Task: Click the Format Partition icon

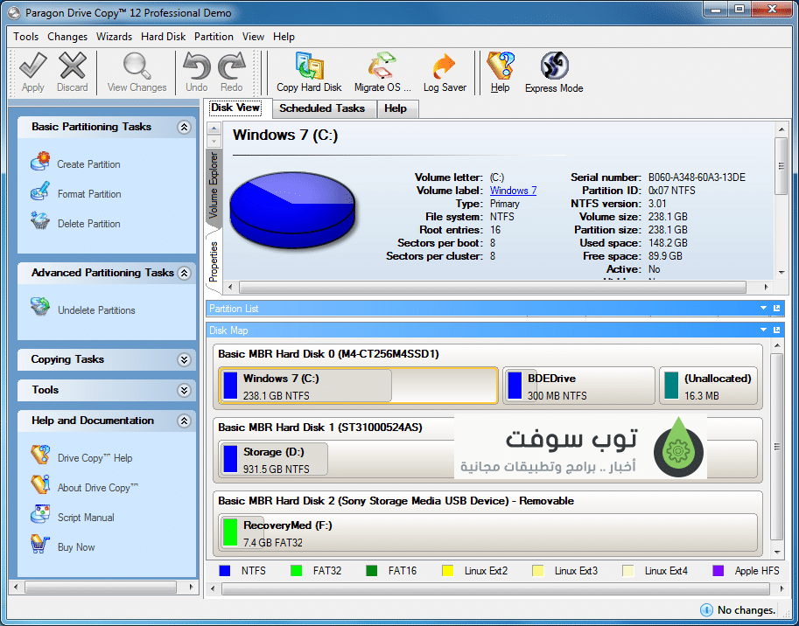Action: tap(40, 191)
